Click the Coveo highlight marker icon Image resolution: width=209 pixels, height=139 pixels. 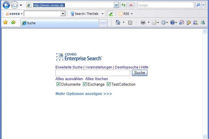(111, 14)
